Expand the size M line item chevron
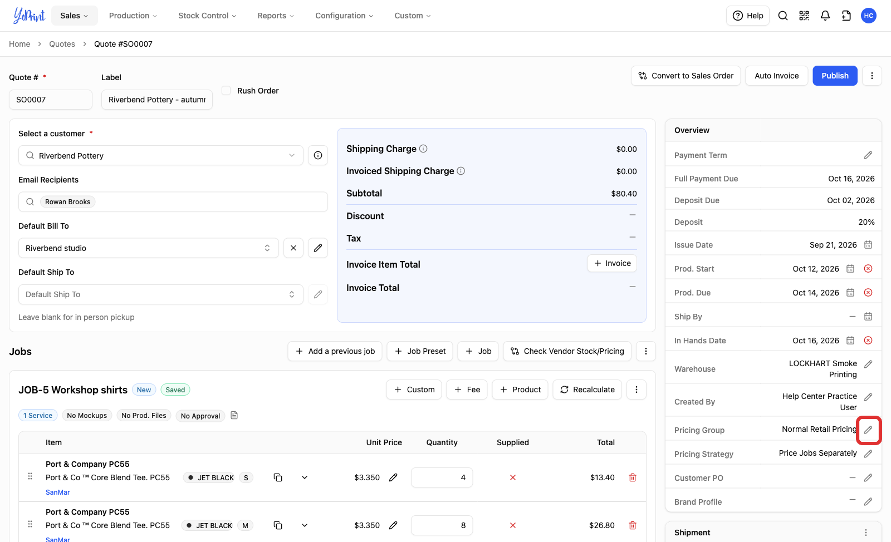The image size is (891, 542). click(305, 525)
